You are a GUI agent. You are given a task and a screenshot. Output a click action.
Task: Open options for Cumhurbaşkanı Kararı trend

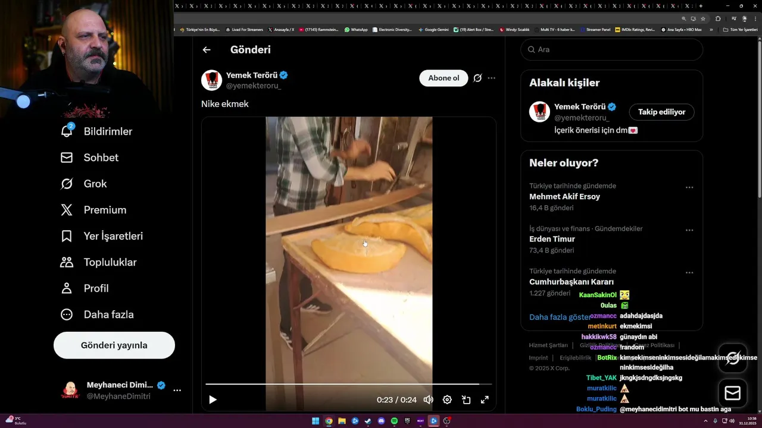point(689,272)
